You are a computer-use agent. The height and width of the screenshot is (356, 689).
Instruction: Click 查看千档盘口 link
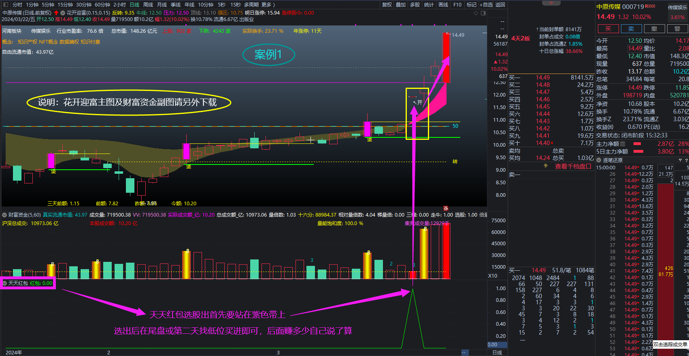tap(573, 166)
